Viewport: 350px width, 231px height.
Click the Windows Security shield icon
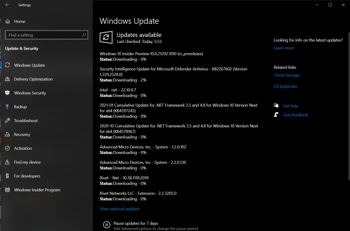point(8,93)
